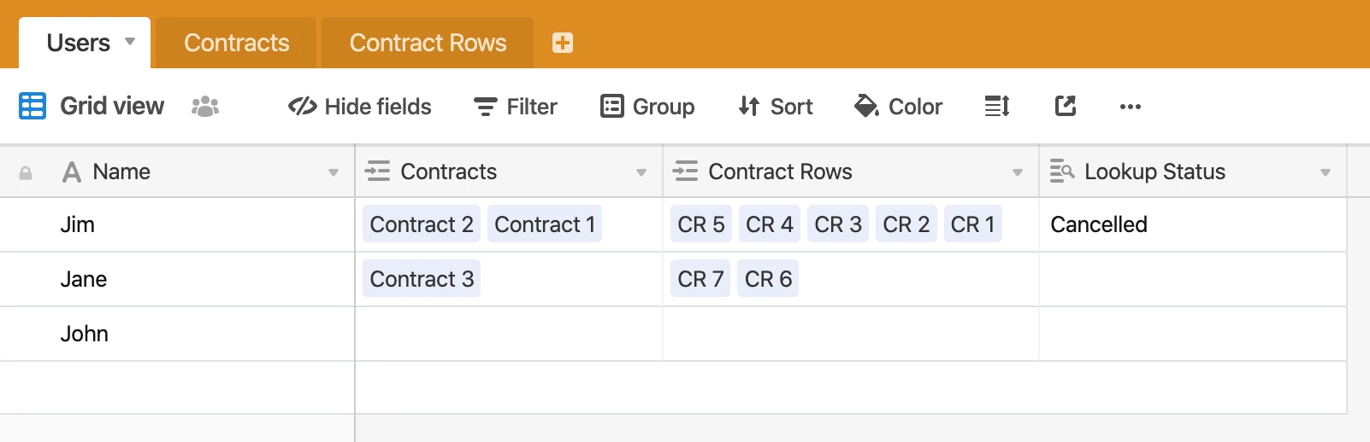The height and width of the screenshot is (442, 1370).
Task: Expand the Name column dropdown arrow
Action: (x=334, y=172)
